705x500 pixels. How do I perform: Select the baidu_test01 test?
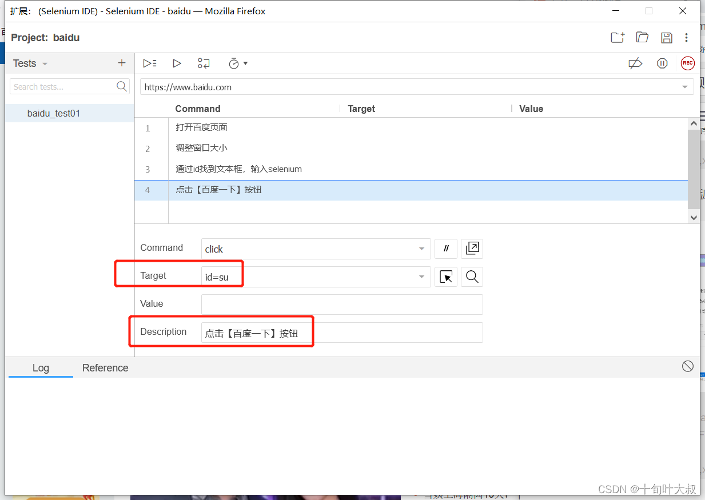(x=70, y=113)
